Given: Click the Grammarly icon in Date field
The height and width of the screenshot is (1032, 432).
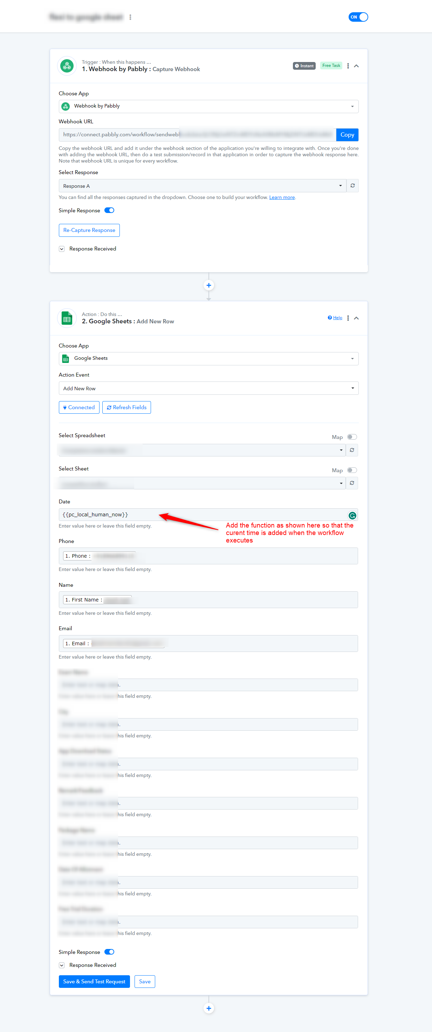Looking at the screenshot, I should click(x=352, y=516).
